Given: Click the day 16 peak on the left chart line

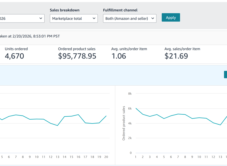Looking at the screenshot, I should click(x=78, y=115).
